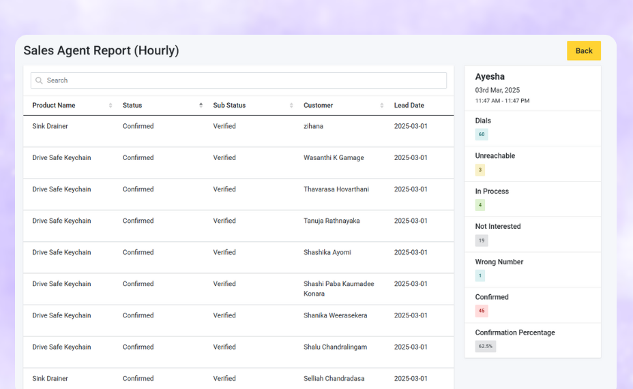Select the Confirmation Percentage label

pos(515,332)
